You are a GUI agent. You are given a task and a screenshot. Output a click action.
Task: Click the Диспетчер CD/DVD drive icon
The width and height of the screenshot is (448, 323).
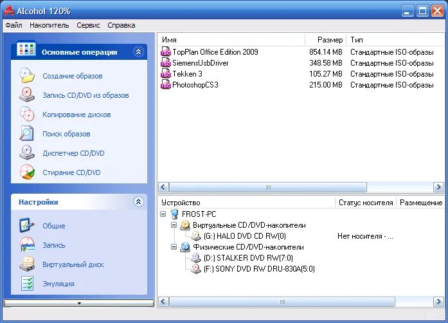tap(27, 152)
